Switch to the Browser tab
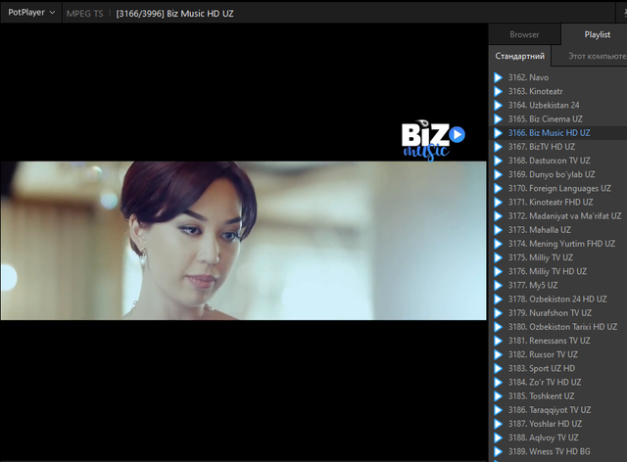Screen dimensions: 627x462 point(524,35)
